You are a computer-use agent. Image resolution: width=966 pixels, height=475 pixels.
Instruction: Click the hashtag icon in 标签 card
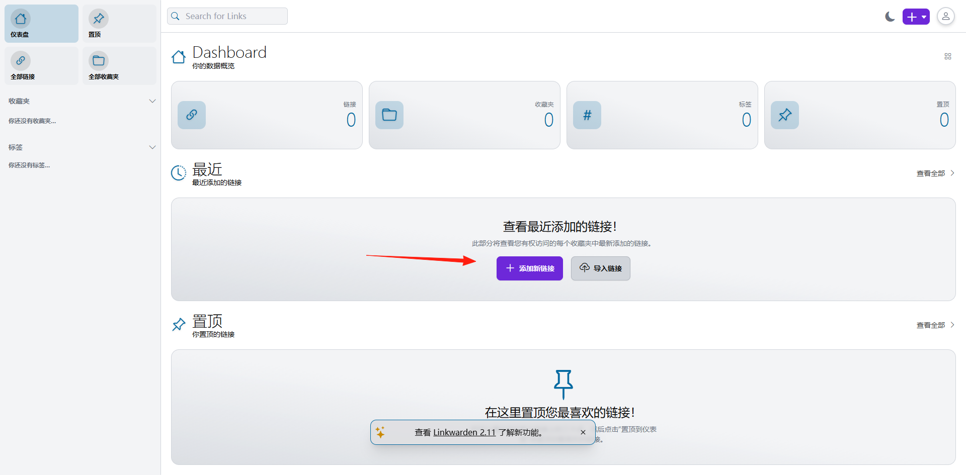[587, 115]
